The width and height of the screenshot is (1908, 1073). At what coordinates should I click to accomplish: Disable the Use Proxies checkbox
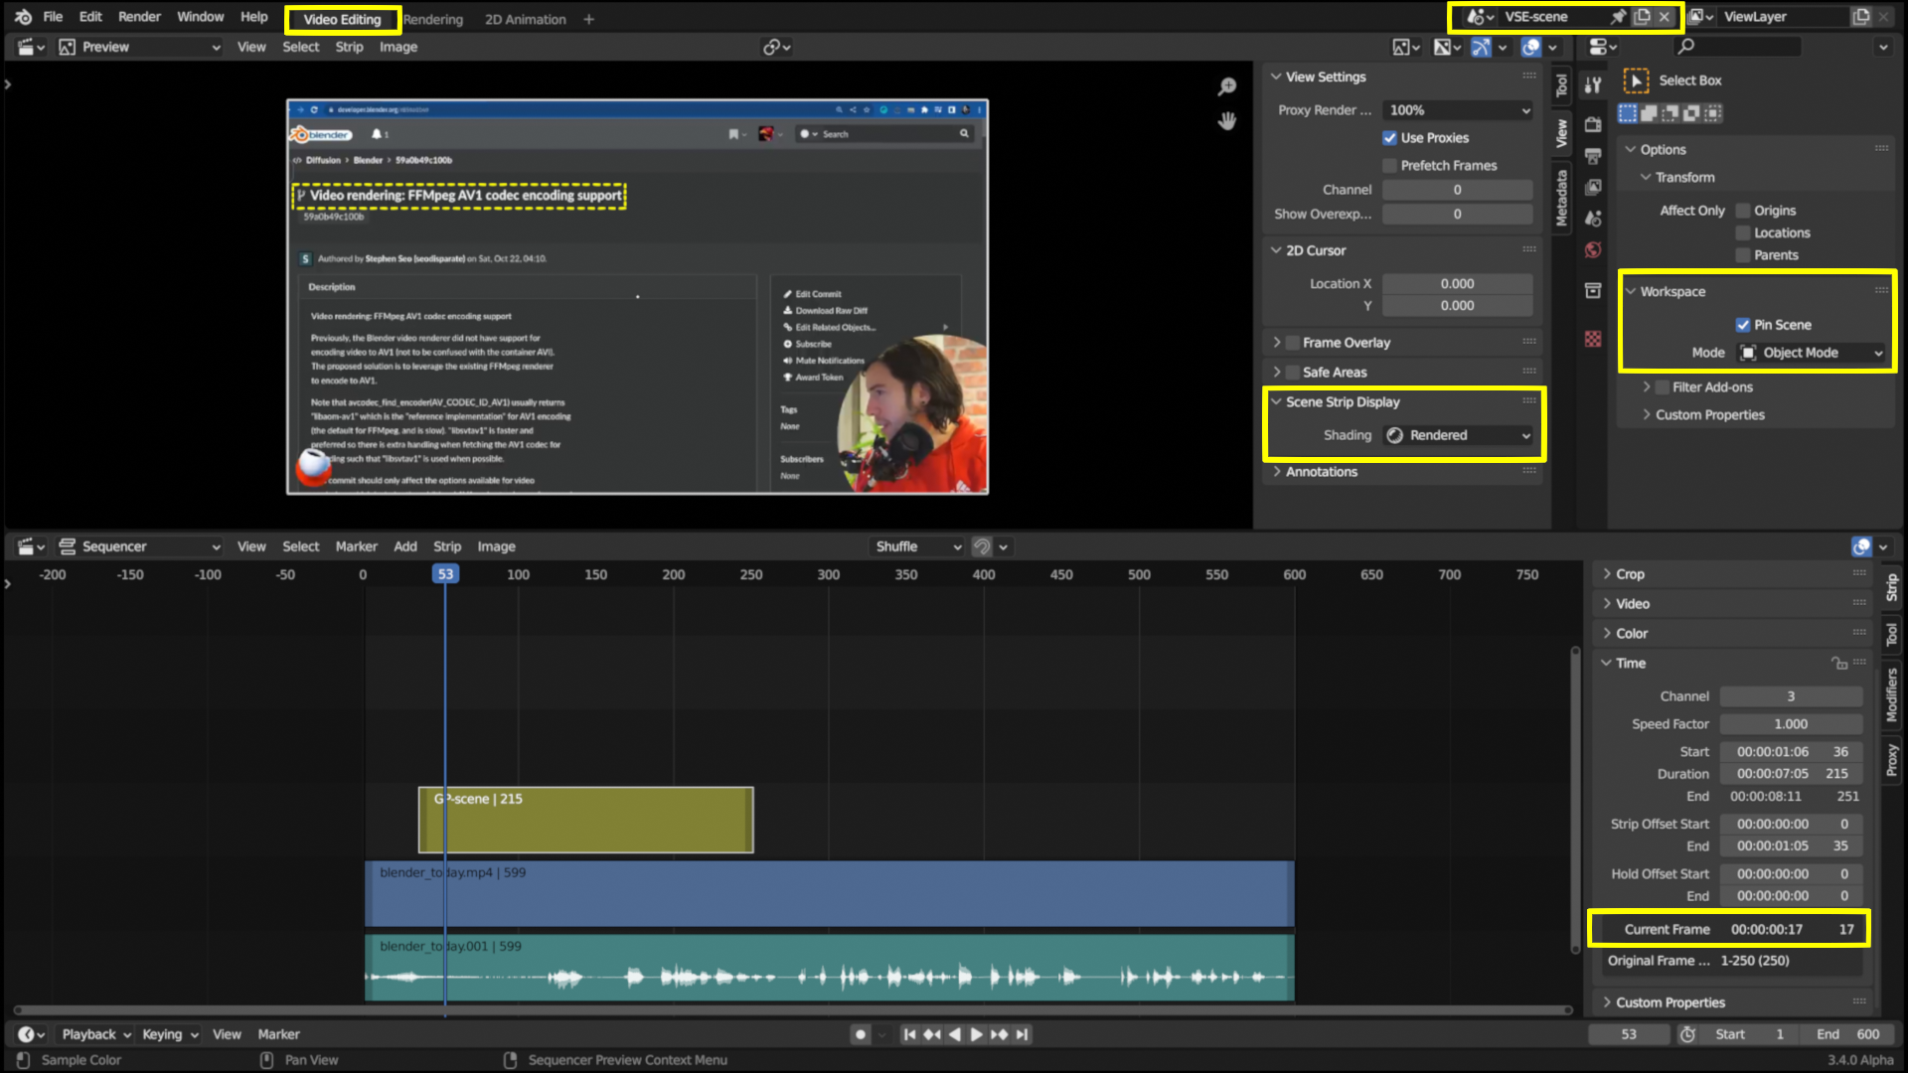1389,138
